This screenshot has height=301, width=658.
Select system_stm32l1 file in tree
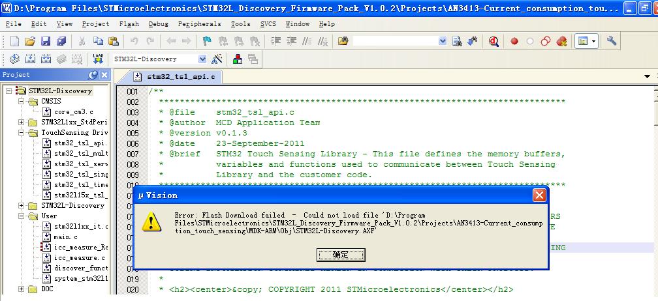click(x=75, y=278)
